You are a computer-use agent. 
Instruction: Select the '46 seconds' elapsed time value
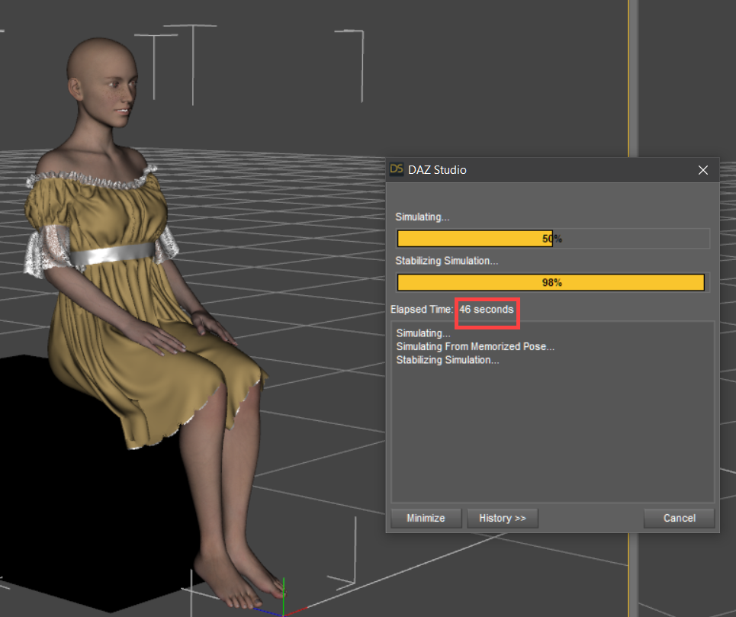pos(487,310)
